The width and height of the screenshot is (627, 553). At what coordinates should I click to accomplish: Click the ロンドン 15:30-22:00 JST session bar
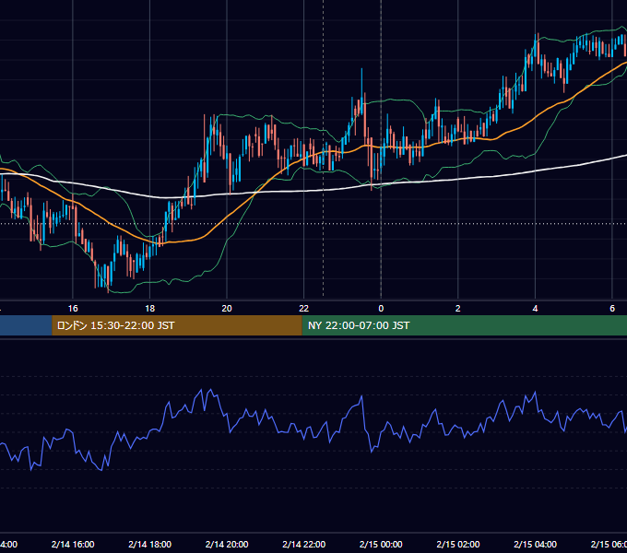click(177, 325)
